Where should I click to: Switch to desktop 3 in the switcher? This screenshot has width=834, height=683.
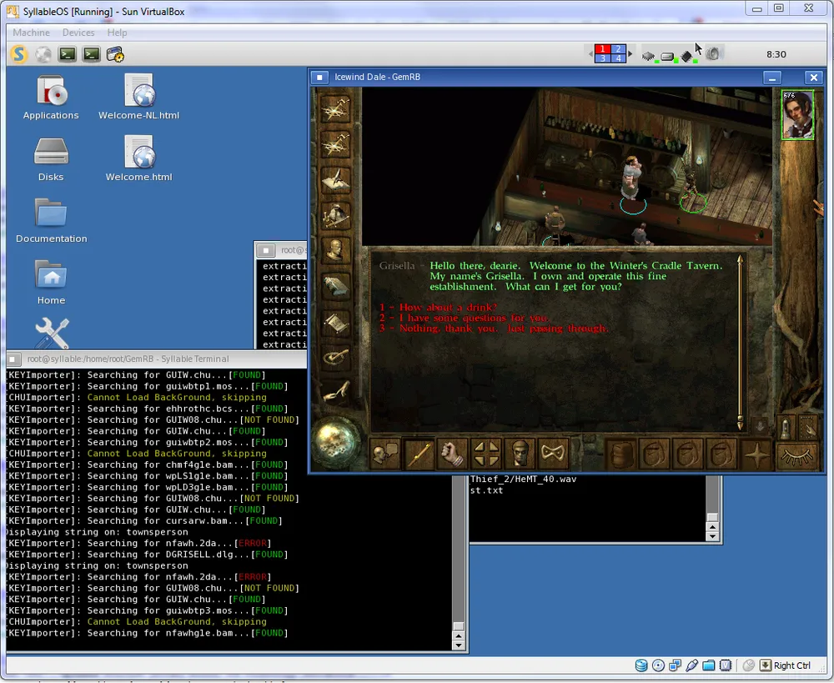tap(603, 58)
